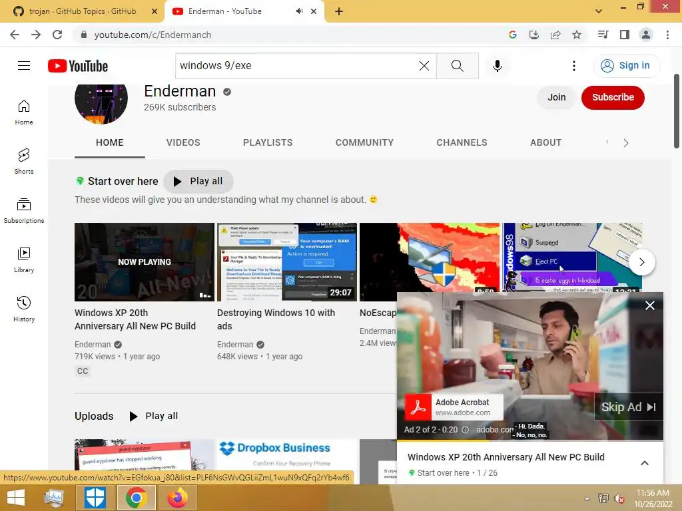Open the Chrome three-dot menu

pyautogui.click(x=667, y=35)
